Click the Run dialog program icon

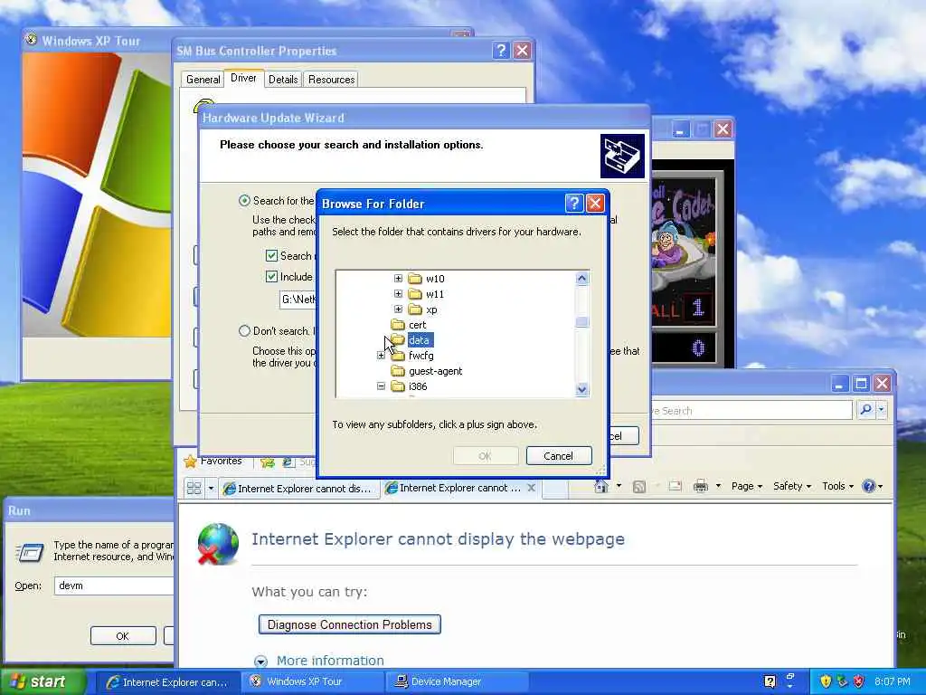[30, 552]
